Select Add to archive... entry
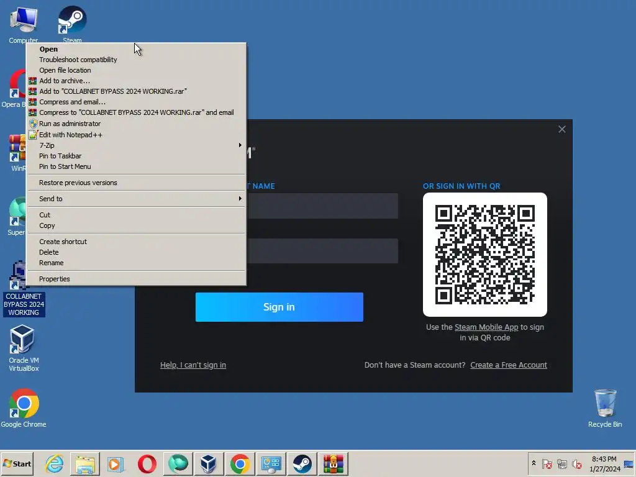Viewport: 636px width, 477px height. tap(136, 81)
